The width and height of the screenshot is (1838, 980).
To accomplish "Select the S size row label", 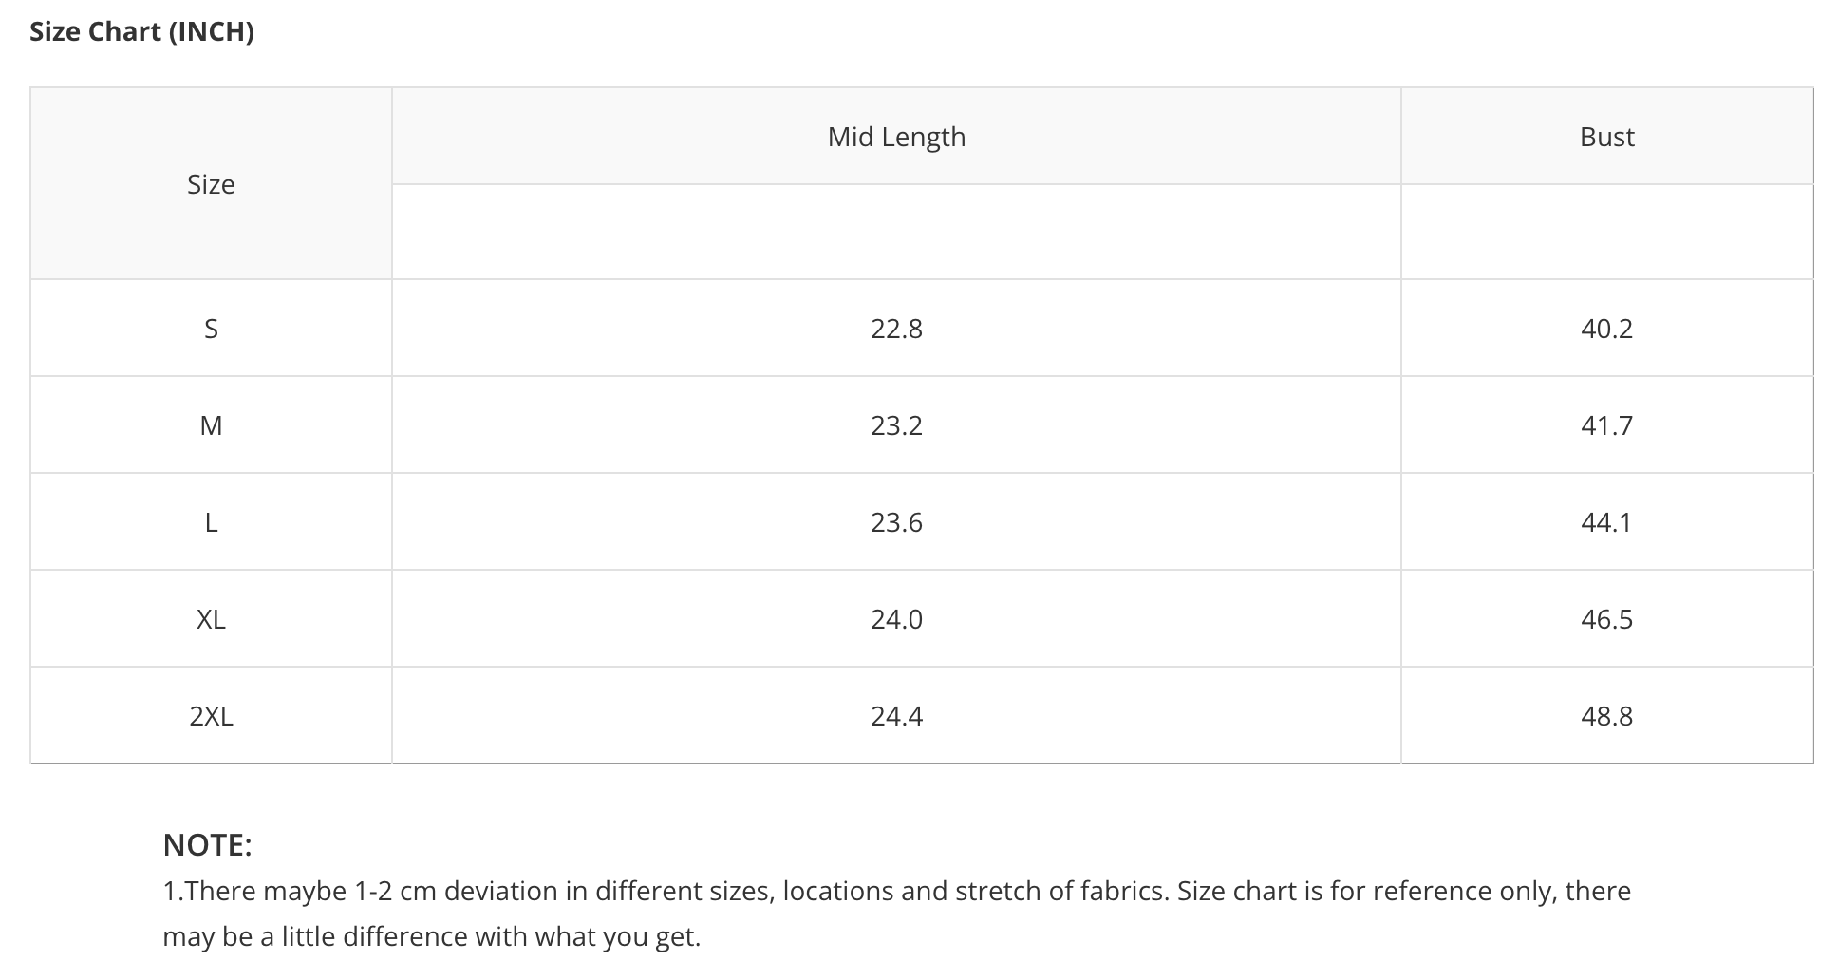I will point(211,329).
